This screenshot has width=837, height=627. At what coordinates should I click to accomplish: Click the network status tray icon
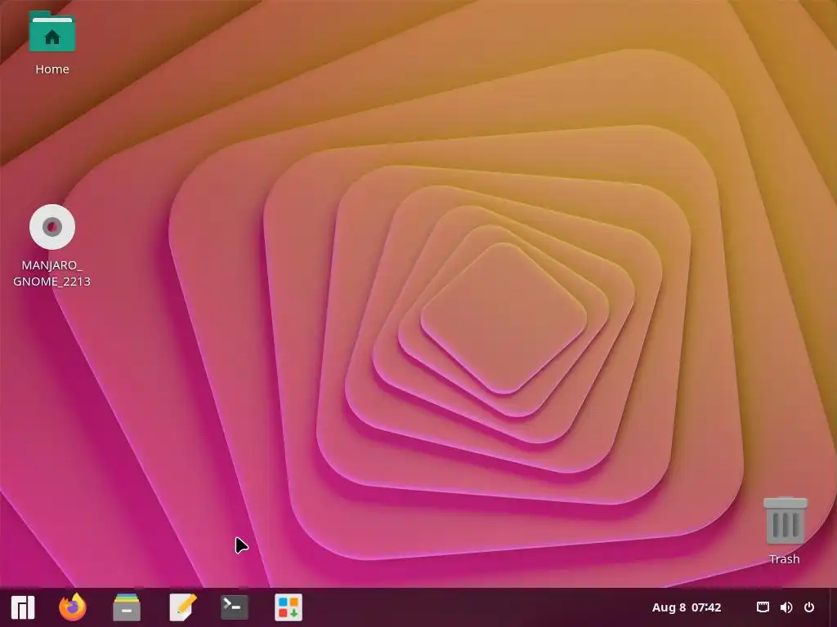pos(763,607)
